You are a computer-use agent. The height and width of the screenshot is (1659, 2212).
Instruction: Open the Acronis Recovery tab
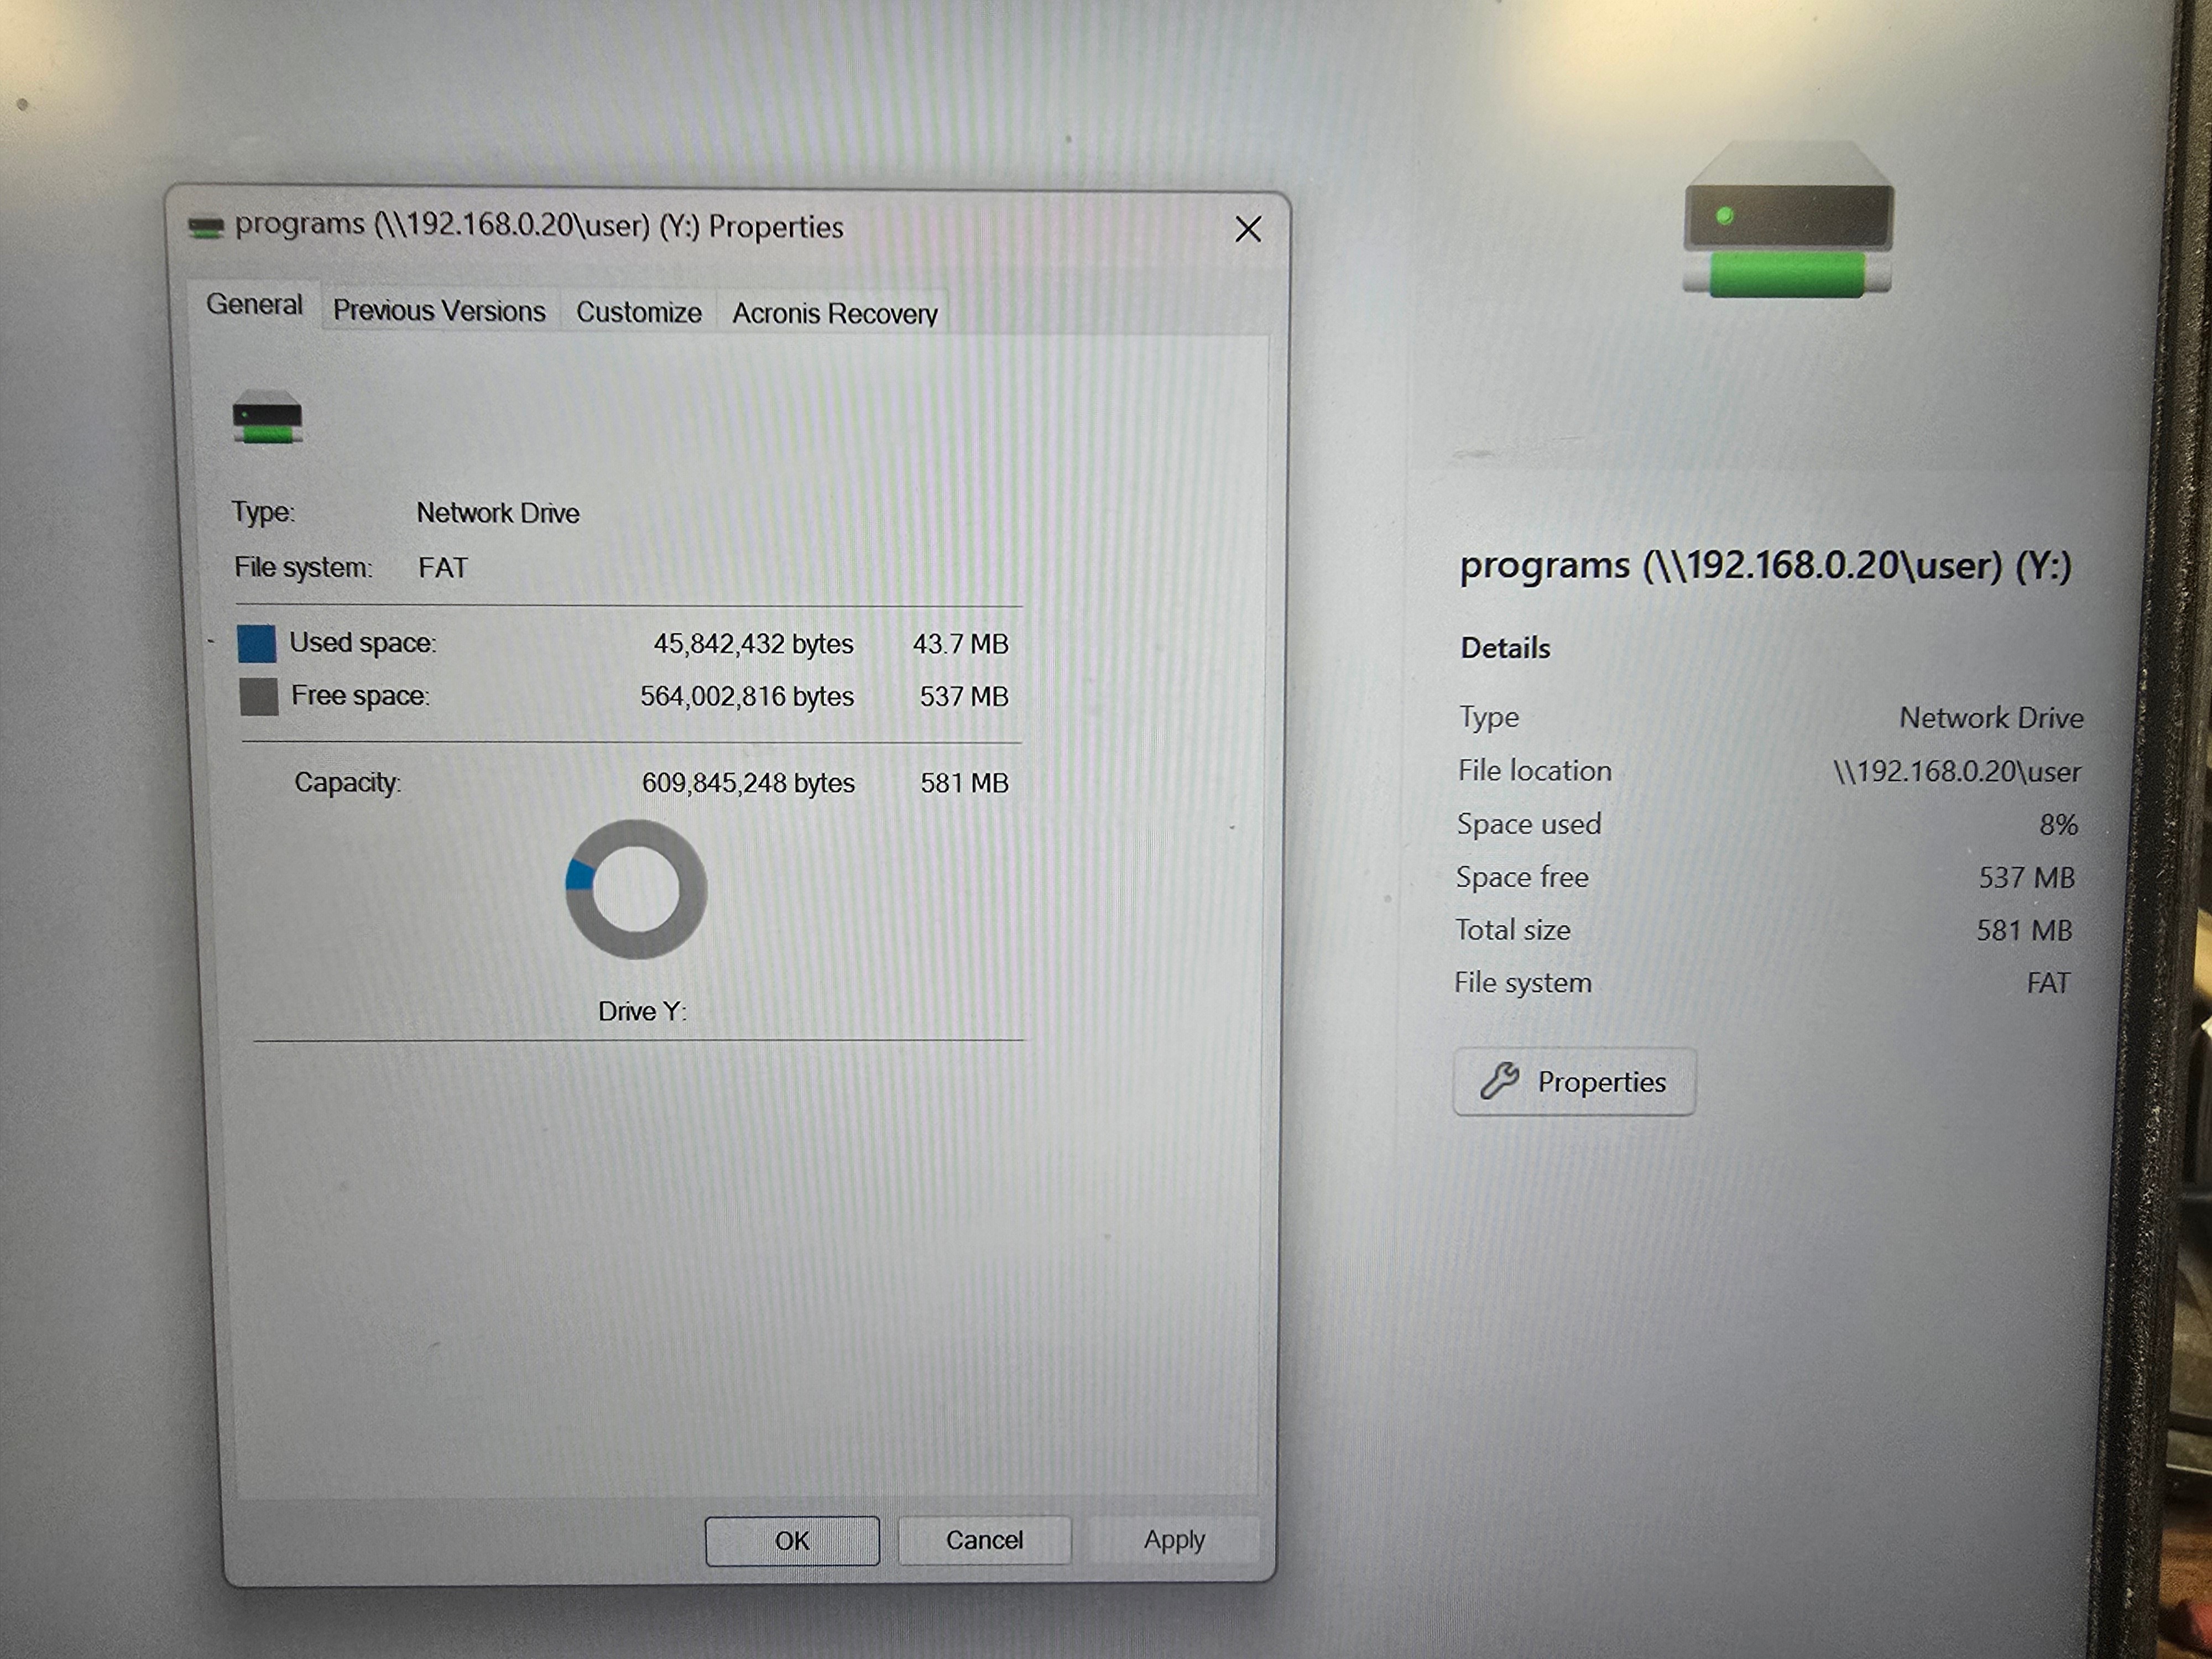coord(834,314)
